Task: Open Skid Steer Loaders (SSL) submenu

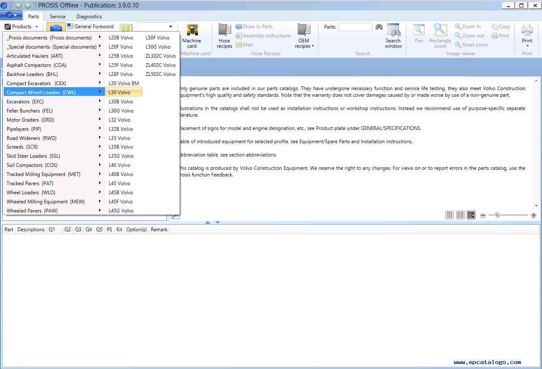Action: (54, 156)
